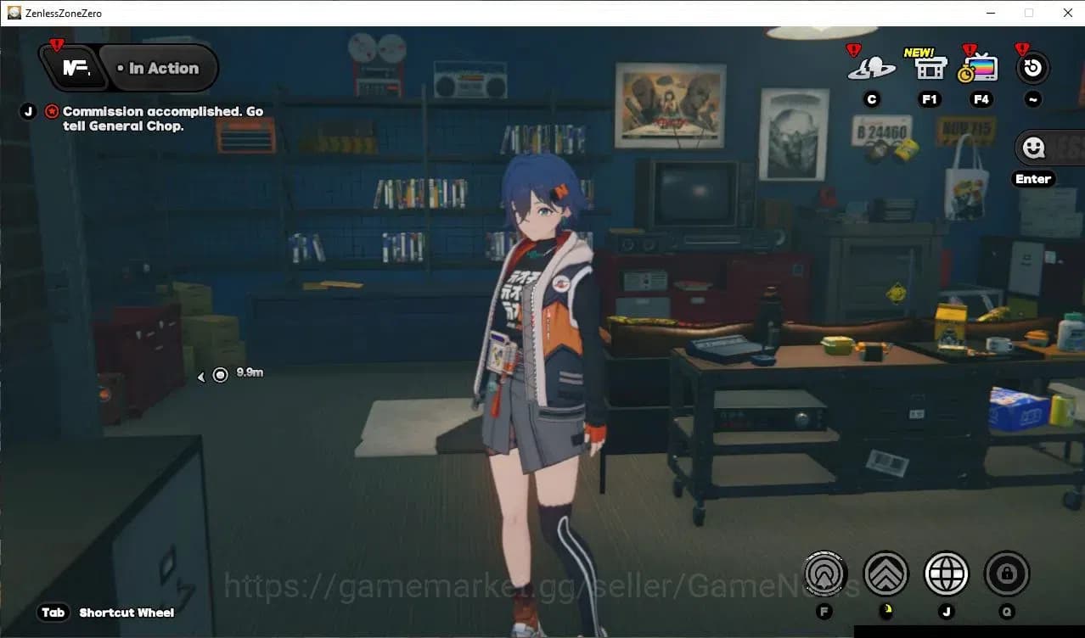The image size is (1085, 638).
Task: Close the ZenlessZoneZero window
Action: (1067, 13)
